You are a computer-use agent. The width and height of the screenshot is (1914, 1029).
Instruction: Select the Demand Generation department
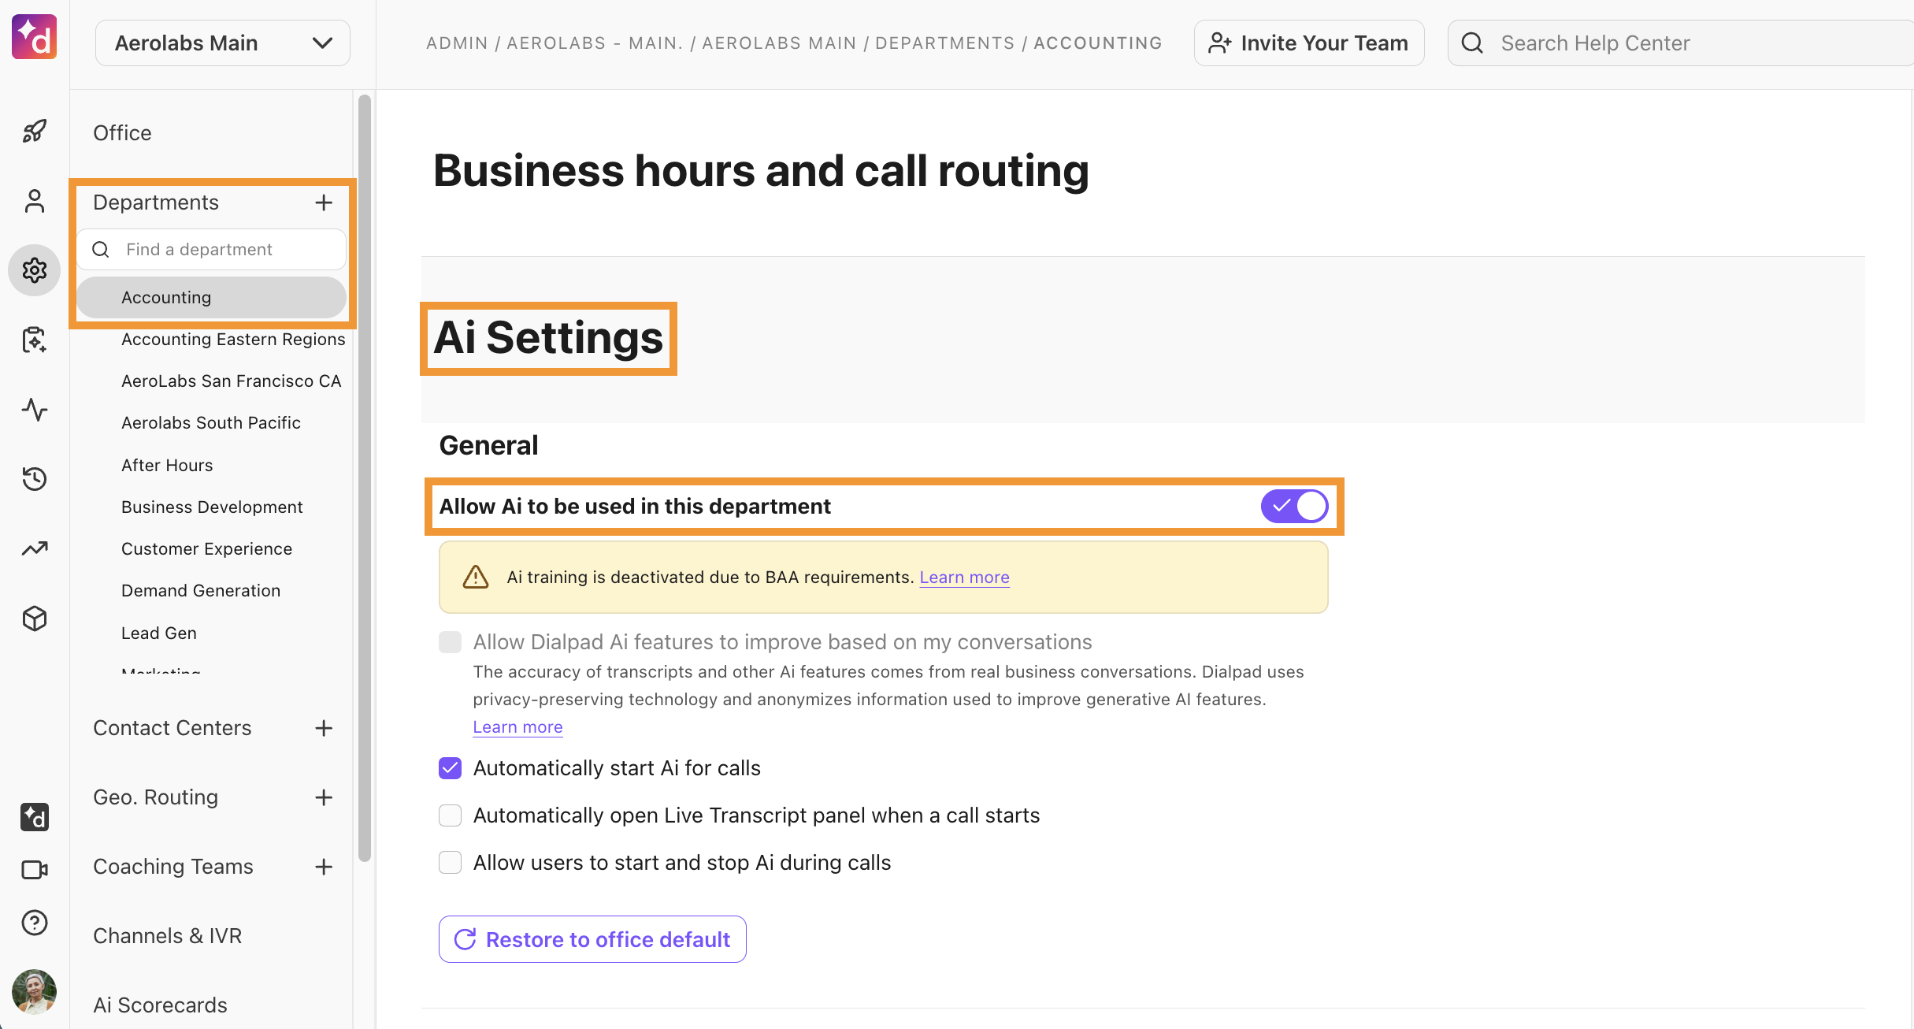(201, 590)
